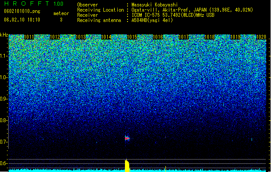Click the 0.7 kHz axis label
The height and width of the screenshot is (172, 271).
(4, 142)
